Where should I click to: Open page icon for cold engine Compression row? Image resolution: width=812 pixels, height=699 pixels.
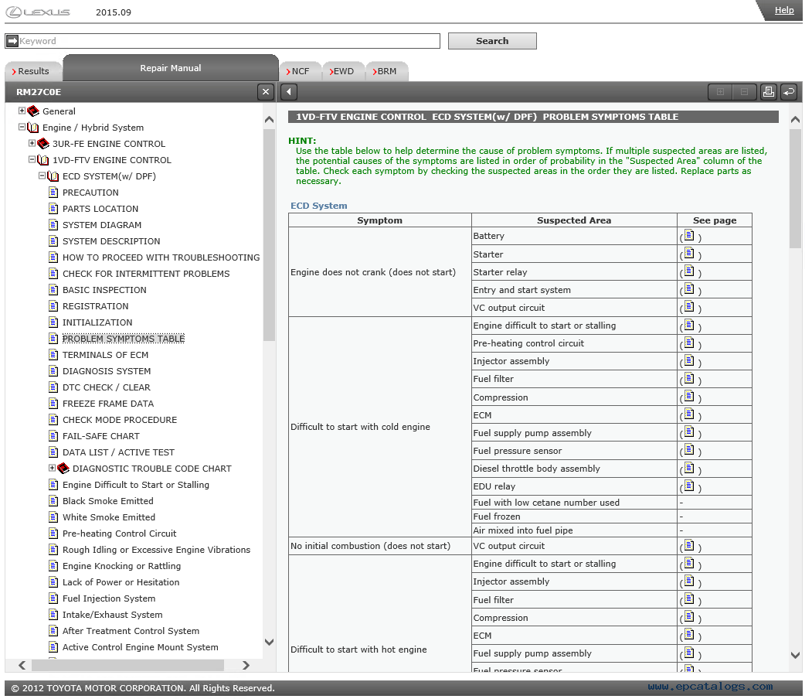(x=689, y=397)
